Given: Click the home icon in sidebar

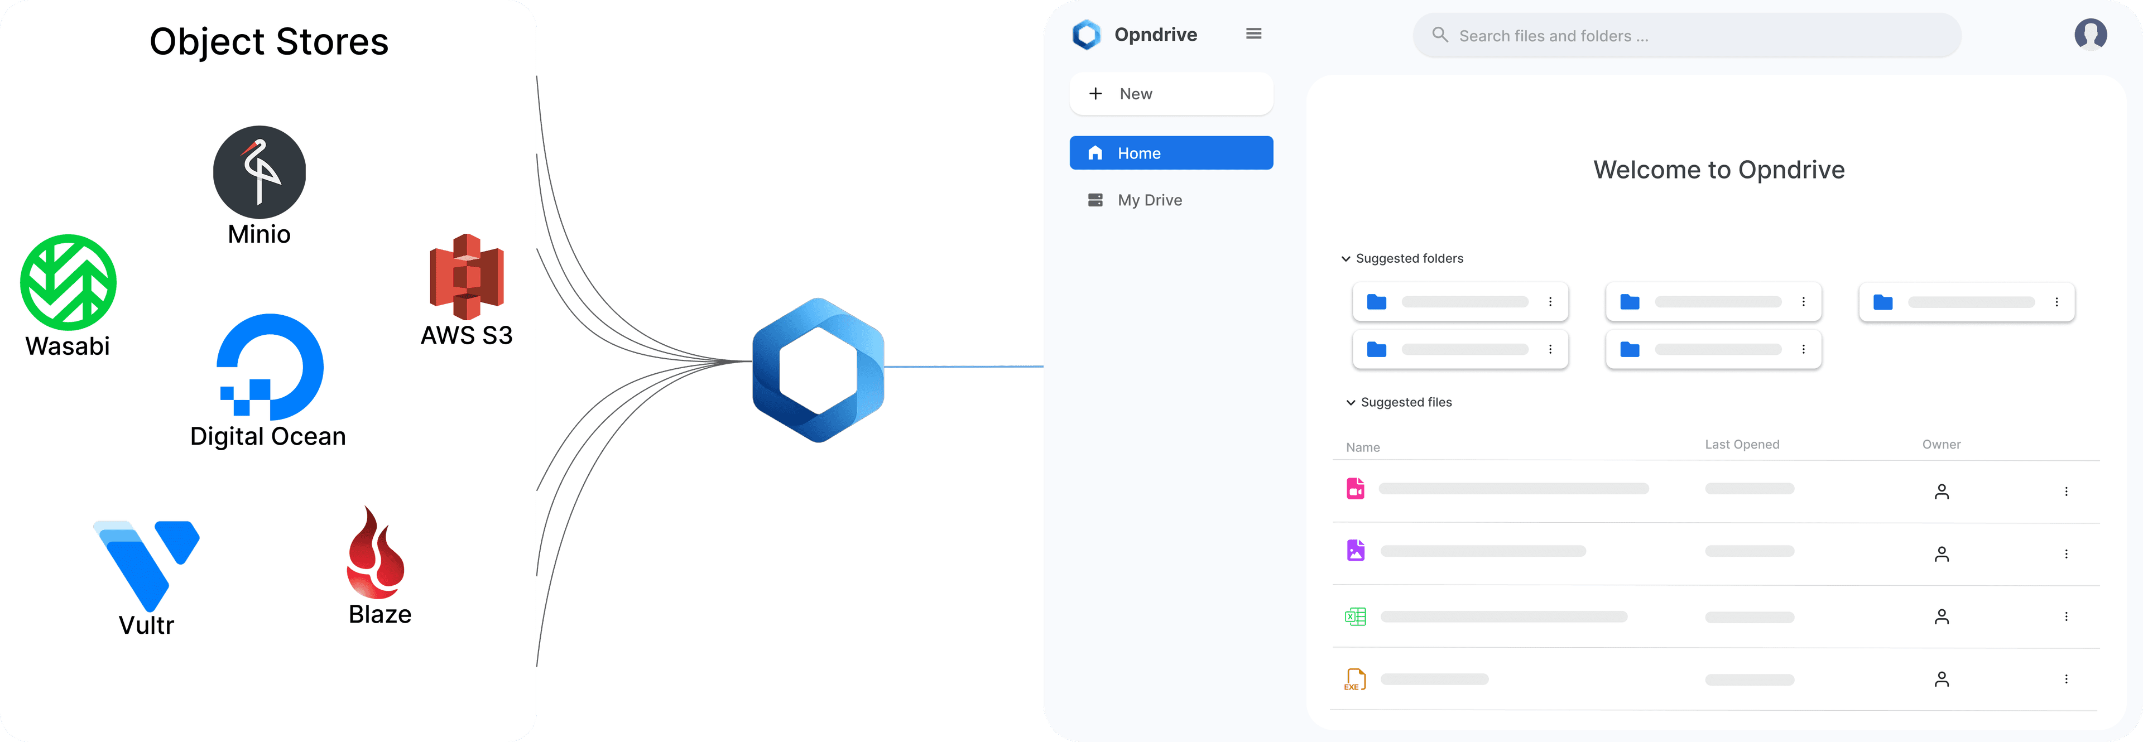Looking at the screenshot, I should point(1095,153).
